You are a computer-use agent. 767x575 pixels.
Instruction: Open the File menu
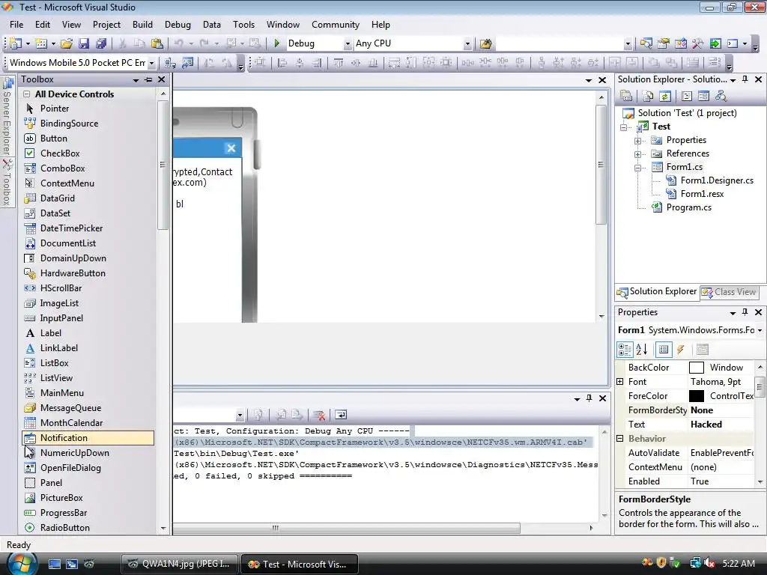pyautogui.click(x=16, y=25)
